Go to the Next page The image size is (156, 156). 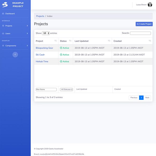147,97
